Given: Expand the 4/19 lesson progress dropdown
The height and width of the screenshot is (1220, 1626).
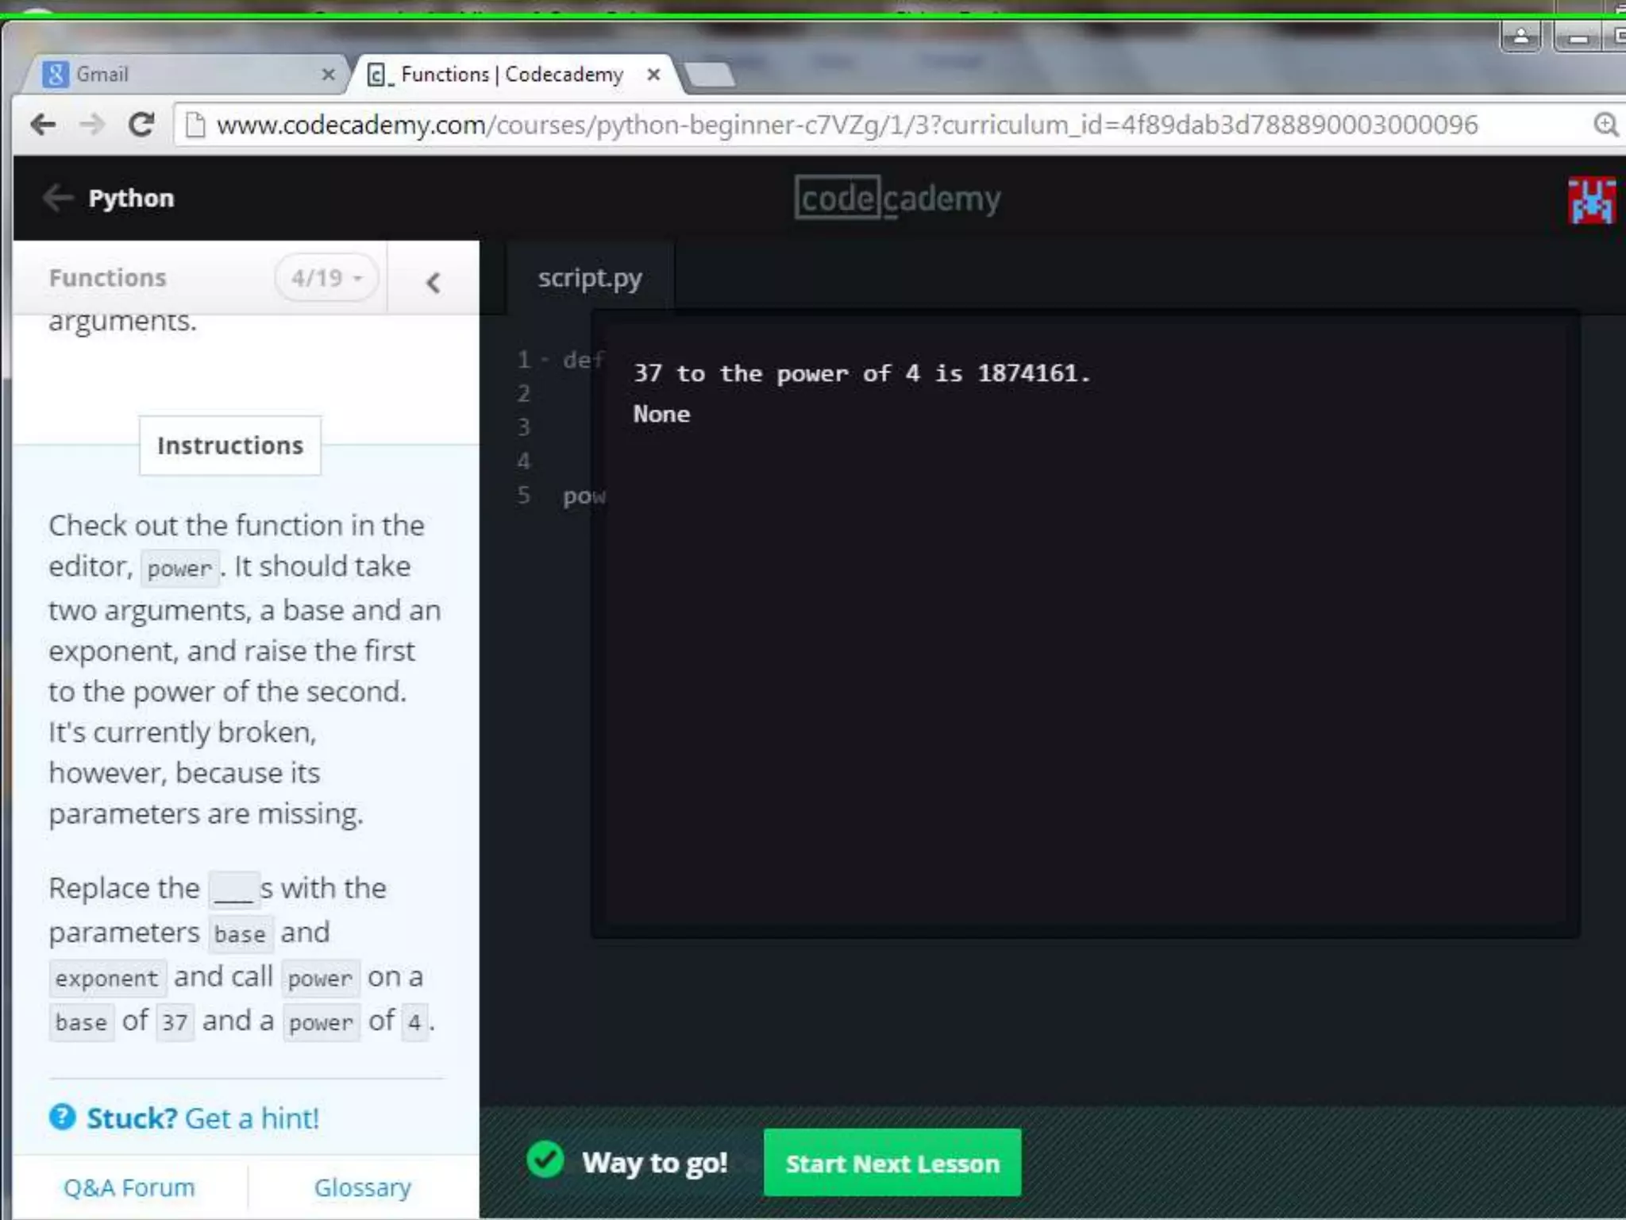Looking at the screenshot, I should (326, 278).
